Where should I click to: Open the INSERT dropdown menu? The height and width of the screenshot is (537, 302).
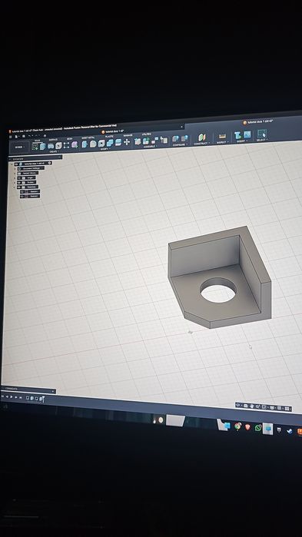pyautogui.click(x=241, y=141)
